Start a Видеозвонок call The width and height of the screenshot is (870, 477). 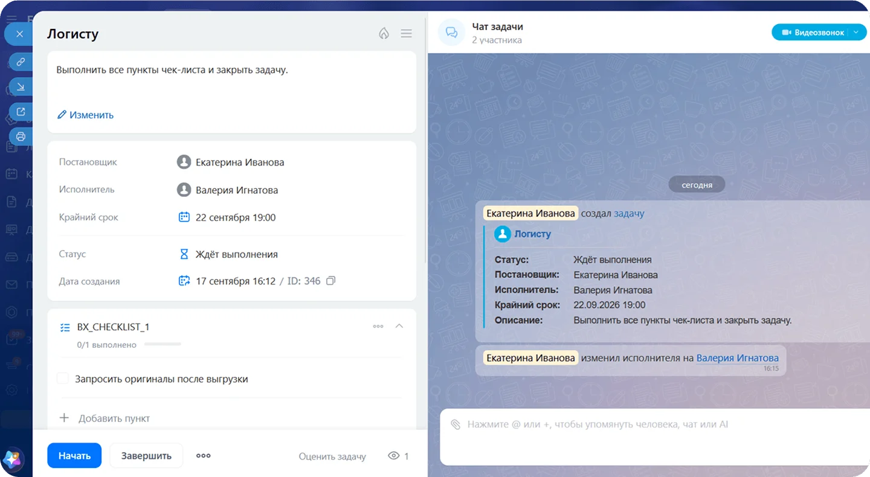tap(813, 33)
